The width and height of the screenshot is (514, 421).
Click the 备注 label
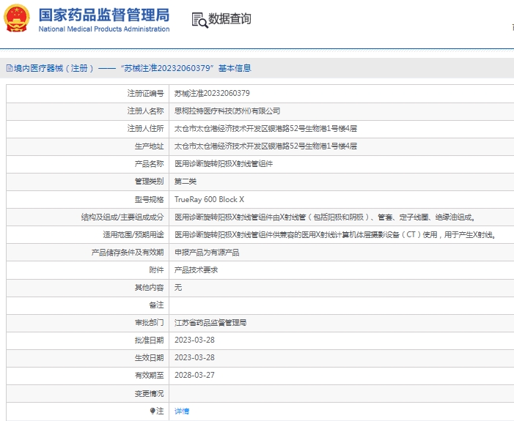point(156,305)
